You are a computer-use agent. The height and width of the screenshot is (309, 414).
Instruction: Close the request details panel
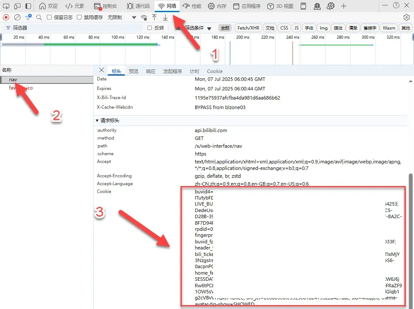(102, 70)
